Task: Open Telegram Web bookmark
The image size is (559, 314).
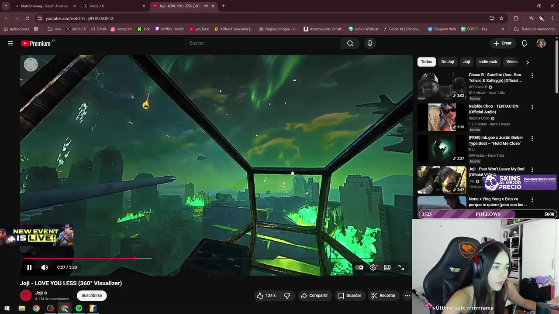Action: (442, 29)
